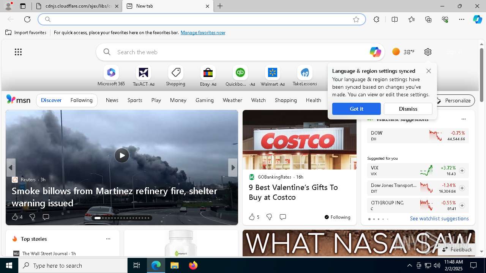Open the Favorites hub icon

pos(412,19)
